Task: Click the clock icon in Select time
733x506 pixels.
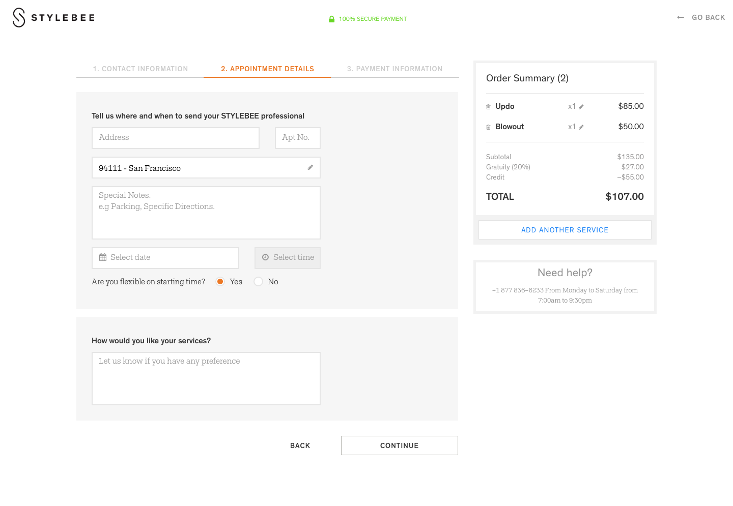Action: coord(265,257)
